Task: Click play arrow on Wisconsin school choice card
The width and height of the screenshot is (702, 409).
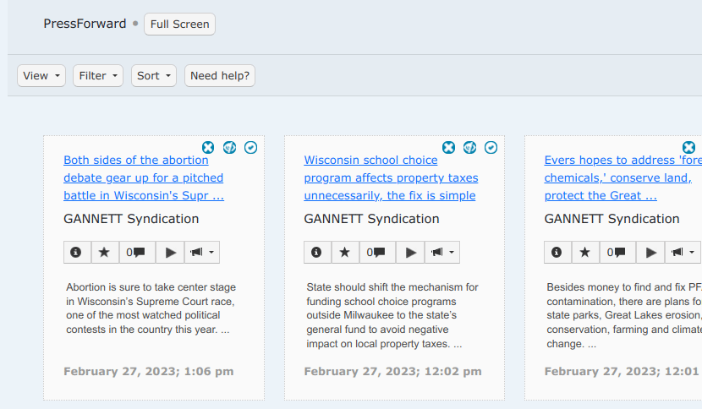Action: click(x=410, y=253)
